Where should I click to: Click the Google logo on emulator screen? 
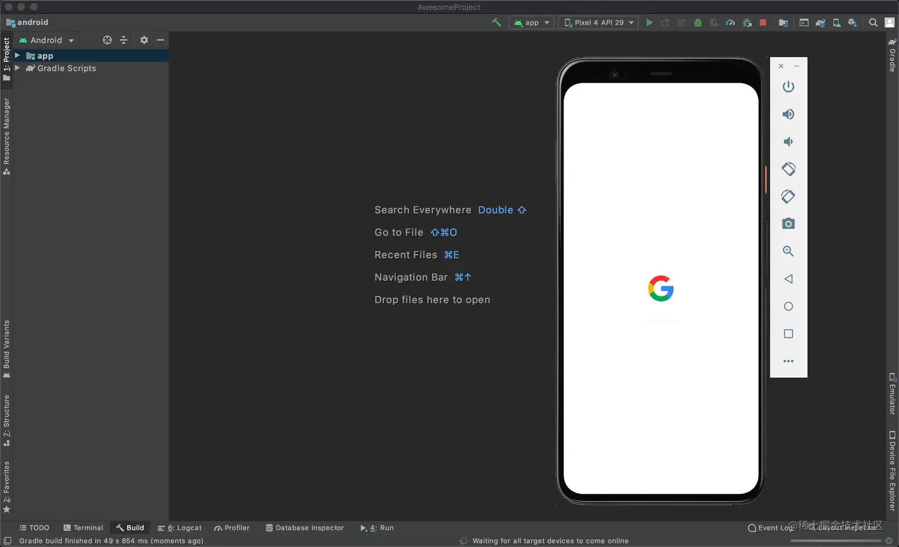click(x=661, y=289)
